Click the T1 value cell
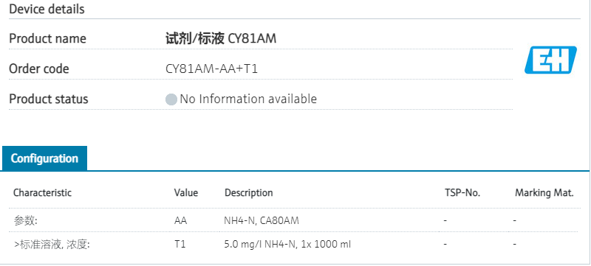591x266 pixels. [180, 245]
